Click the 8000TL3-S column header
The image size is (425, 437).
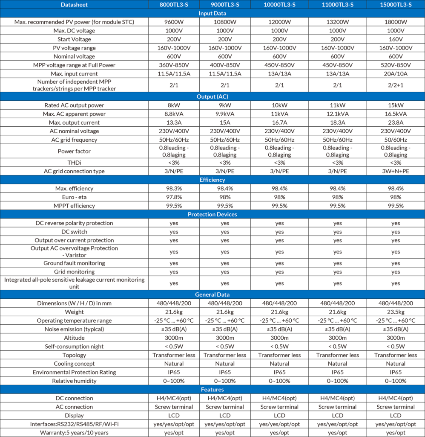173,5
